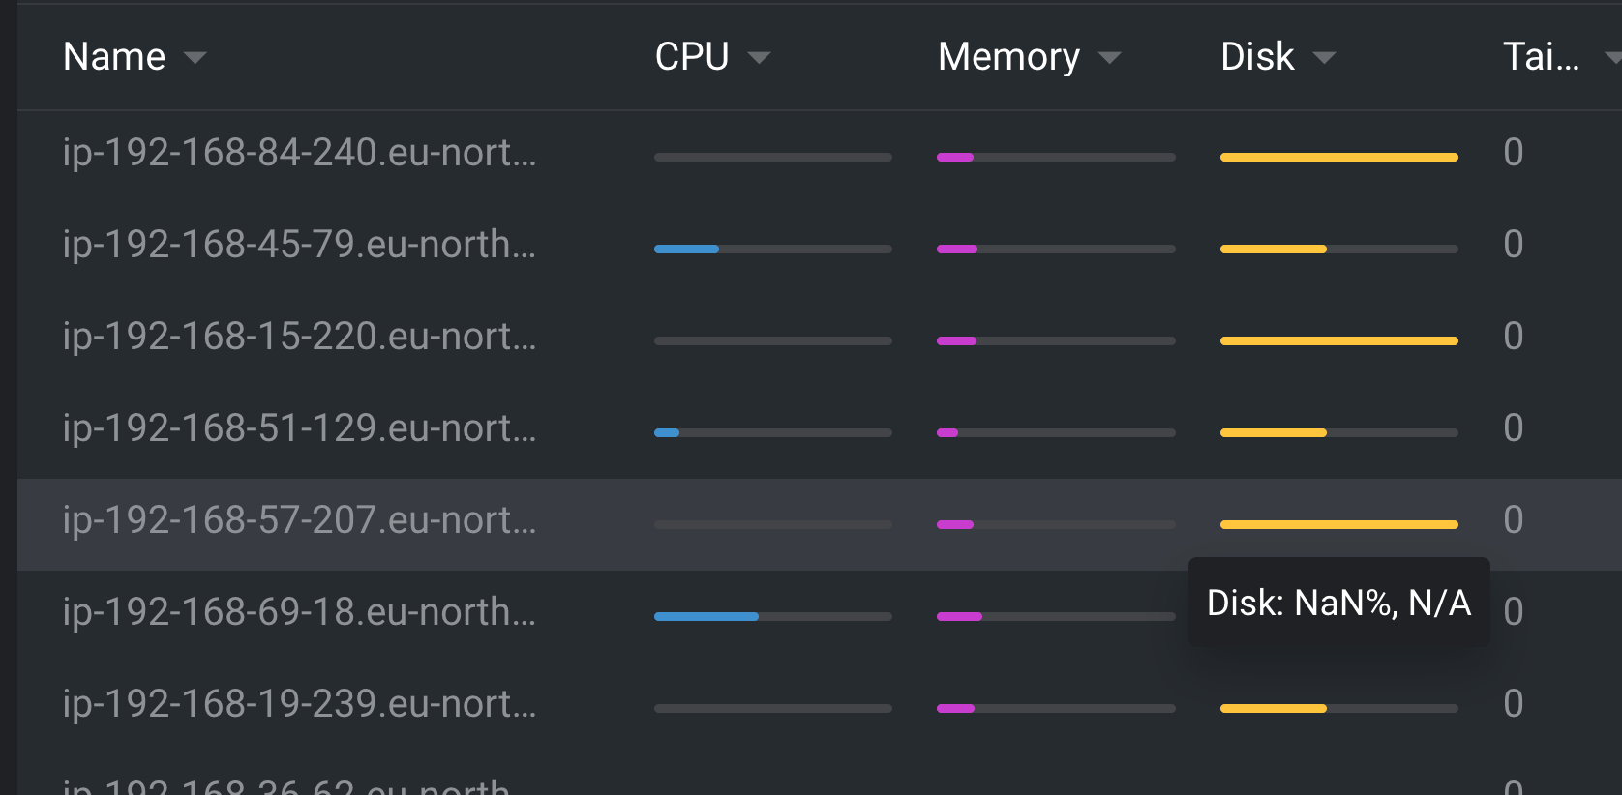Click the Name column header
The height and width of the screenshot is (795, 1622).
(113, 56)
